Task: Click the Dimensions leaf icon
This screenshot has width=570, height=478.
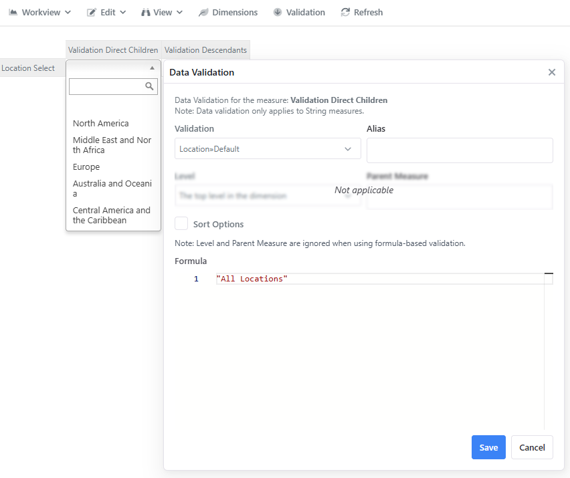Action: click(x=203, y=12)
